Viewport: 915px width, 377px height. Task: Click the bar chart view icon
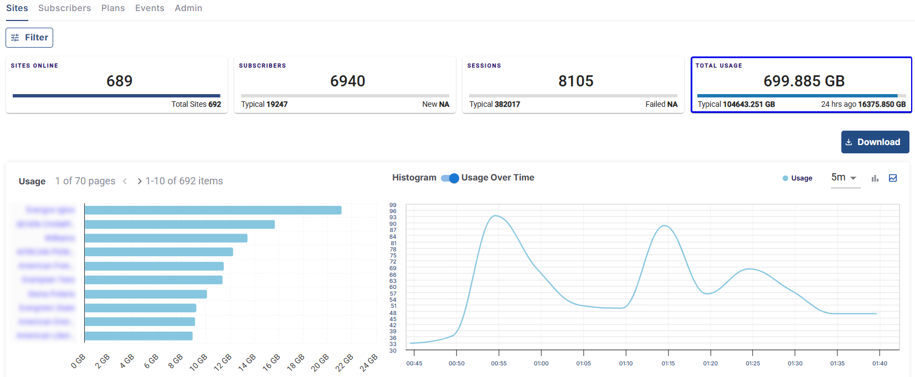click(875, 178)
